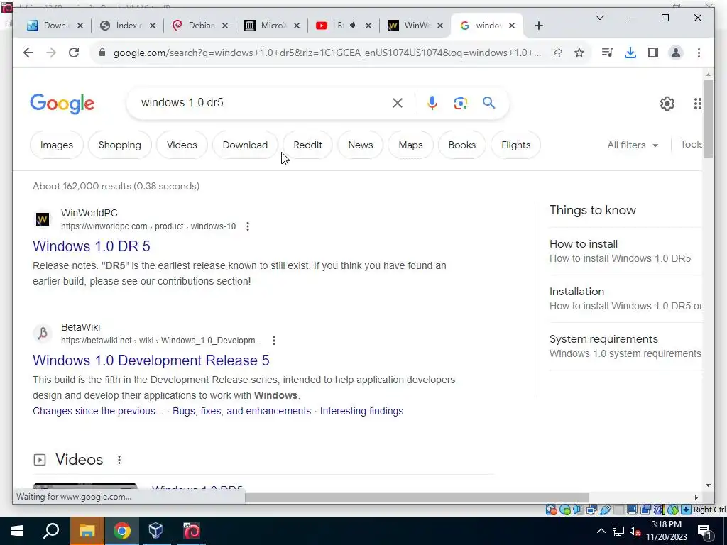Expand the All filters dropdown
The width and height of the screenshot is (727, 545).
coord(633,145)
